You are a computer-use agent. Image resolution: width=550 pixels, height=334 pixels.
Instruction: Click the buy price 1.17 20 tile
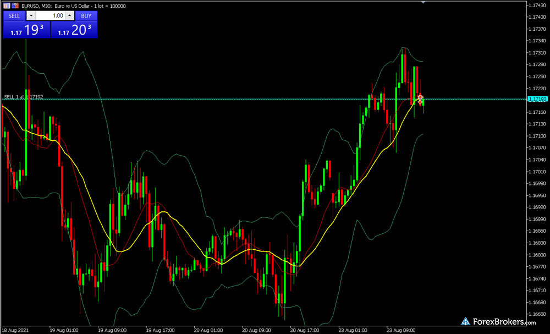pyautogui.click(x=74, y=30)
